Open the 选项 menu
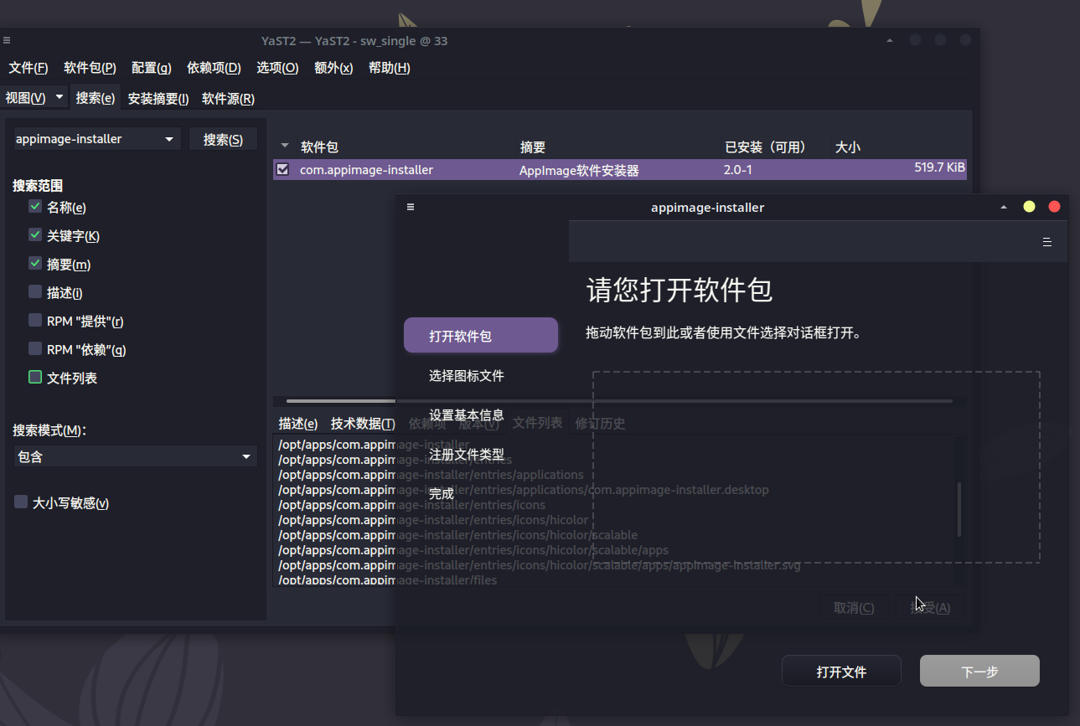Image resolution: width=1080 pixels, height=726 pixels. (277, 68)
